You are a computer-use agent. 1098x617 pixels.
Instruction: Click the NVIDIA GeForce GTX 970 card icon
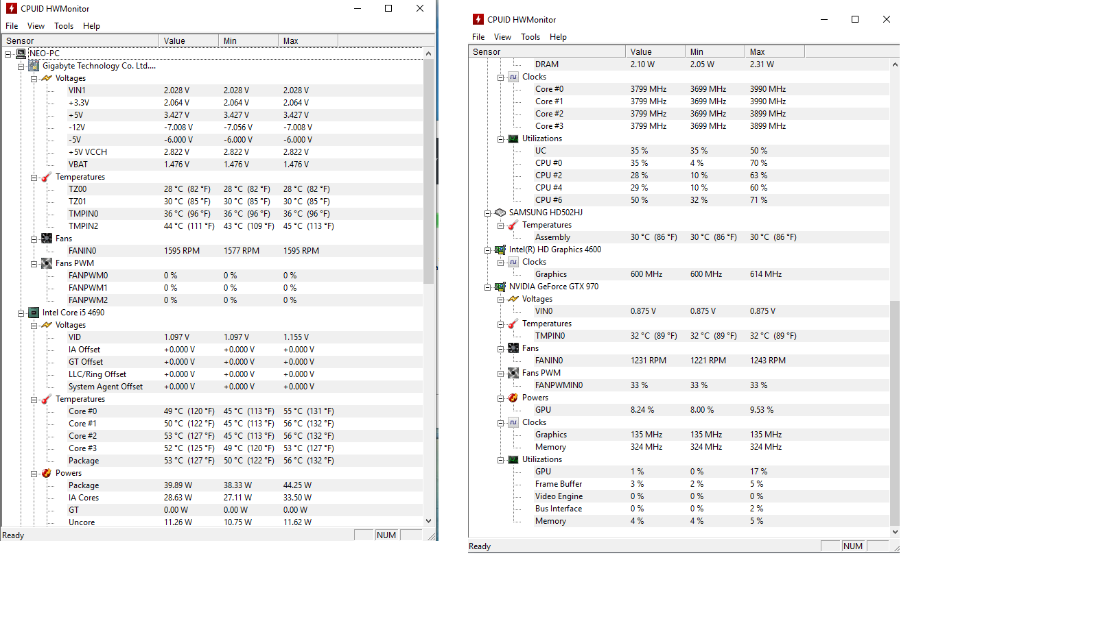pyautogui.click(x=500, y=287)
